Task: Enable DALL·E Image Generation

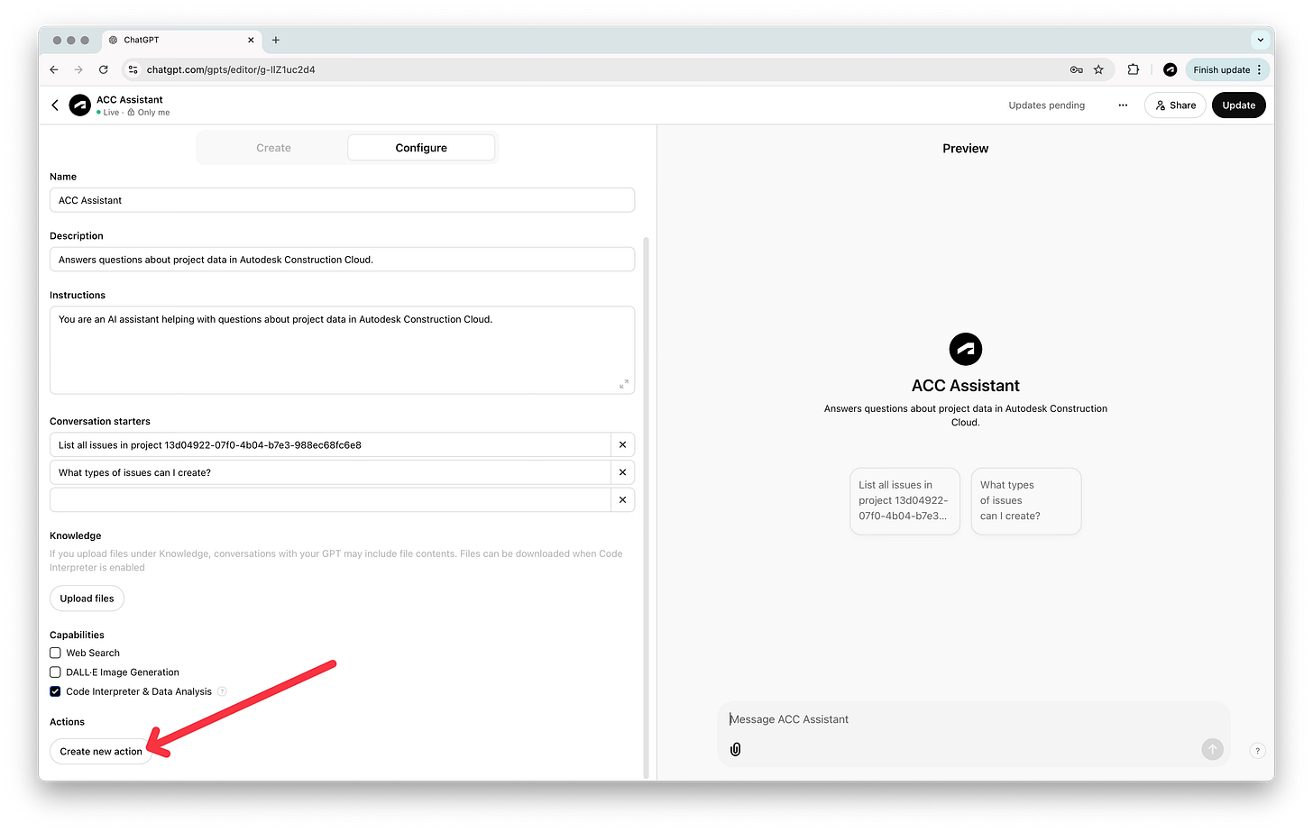Action: (55, 672)
